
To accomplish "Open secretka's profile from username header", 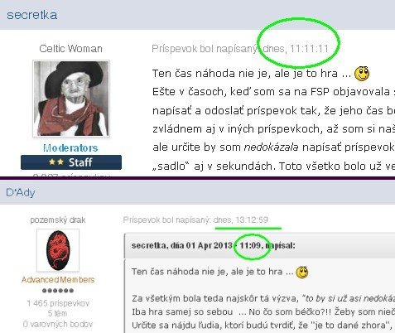I will [x=32, y=15].
